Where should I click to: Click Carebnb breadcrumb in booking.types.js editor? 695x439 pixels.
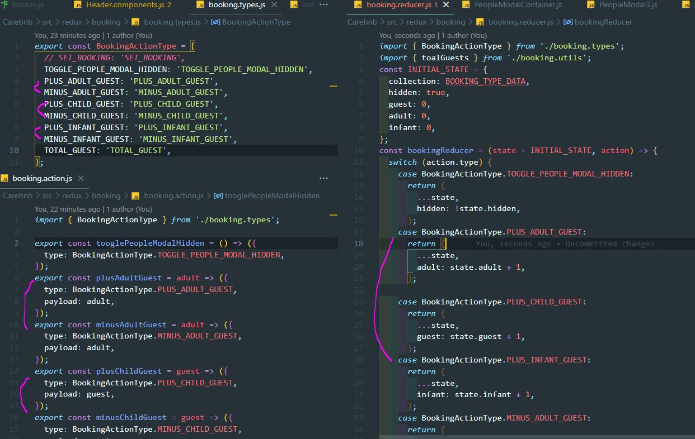point(17,22)
